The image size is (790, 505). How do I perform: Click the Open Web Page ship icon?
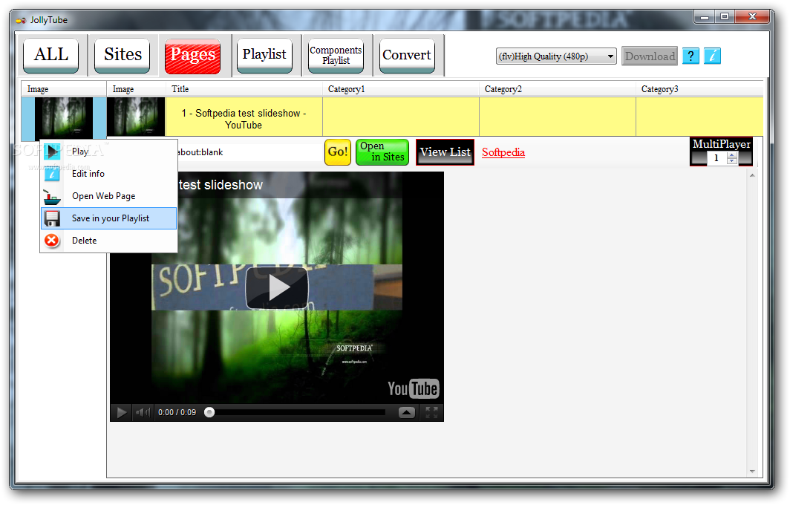(52, 197)
